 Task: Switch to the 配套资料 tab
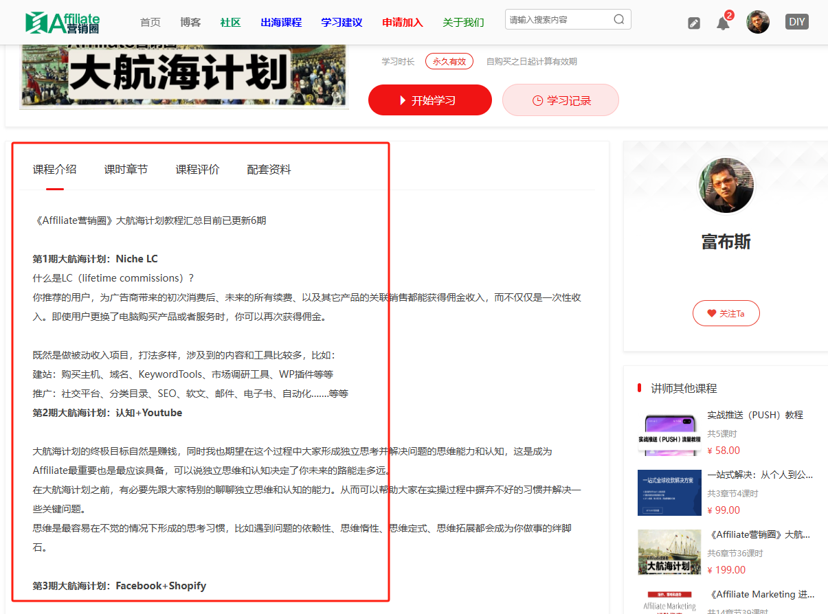point(269,170)
